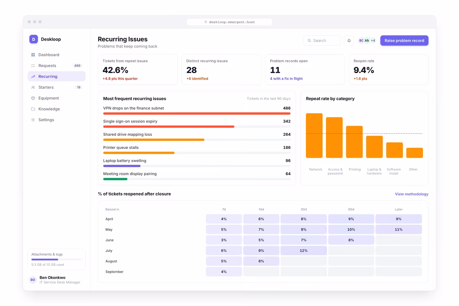Image resolution: width=459 pixels, height=306 pixels.
Task: Open the Dashboard menu item
Action: (57, 55)
